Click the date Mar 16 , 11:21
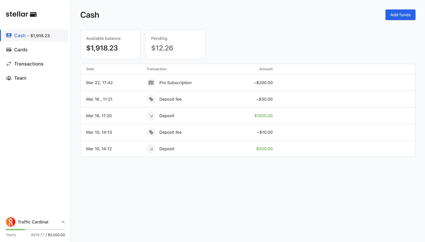 pyautogui.click(x=99, y=99)
